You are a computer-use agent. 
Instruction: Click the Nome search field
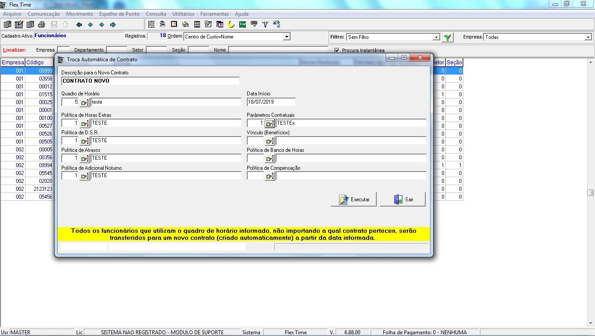tap(278, 50)
